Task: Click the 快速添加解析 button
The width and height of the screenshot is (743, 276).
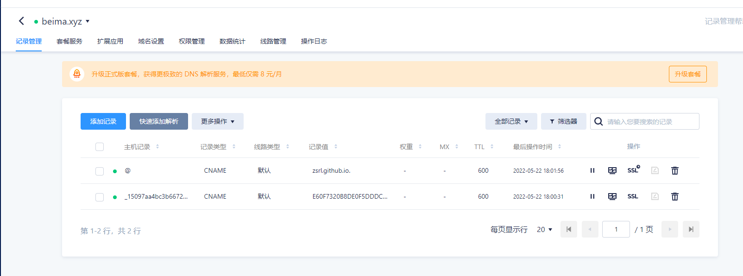Action: click(159, 121)
